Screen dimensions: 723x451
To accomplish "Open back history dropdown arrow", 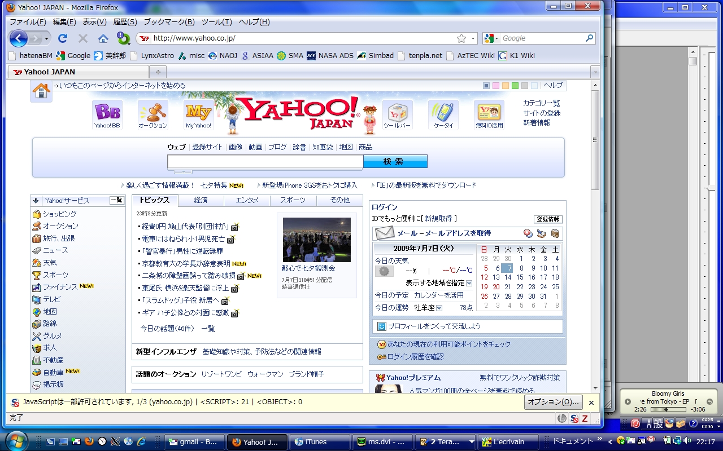I will tap(47, 38).
